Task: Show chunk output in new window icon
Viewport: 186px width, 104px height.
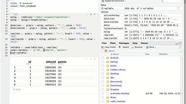Action: [87, 59]
